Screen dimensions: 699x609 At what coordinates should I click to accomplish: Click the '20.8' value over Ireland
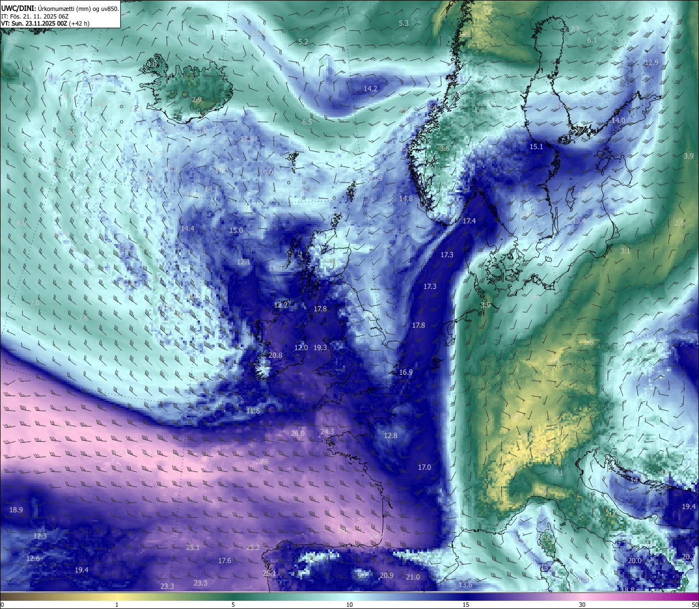pyautogui.click(x=276, y=356)
